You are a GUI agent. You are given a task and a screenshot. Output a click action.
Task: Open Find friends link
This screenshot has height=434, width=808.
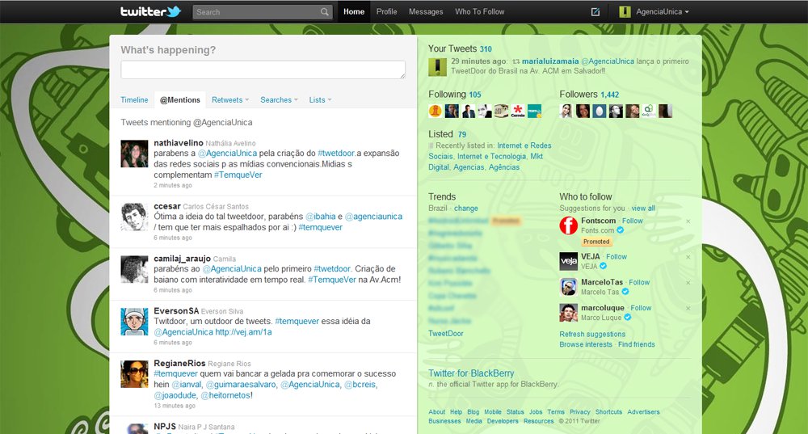click(637, 344)
